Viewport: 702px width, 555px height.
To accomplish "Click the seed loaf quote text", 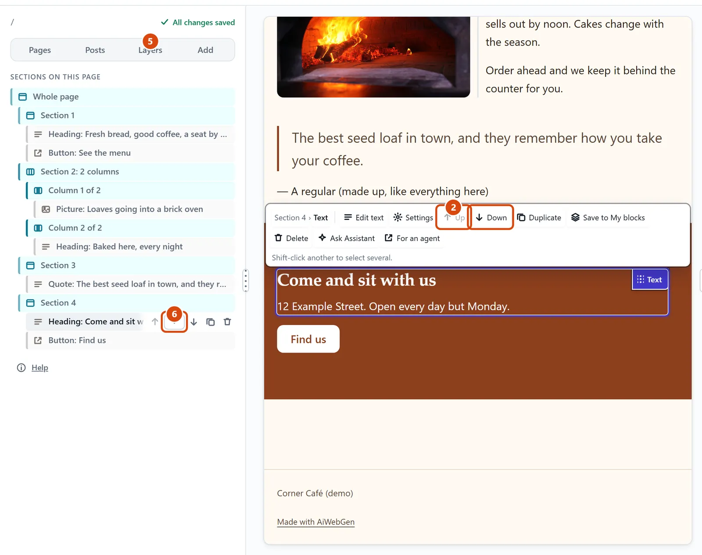I will point(477,149).
